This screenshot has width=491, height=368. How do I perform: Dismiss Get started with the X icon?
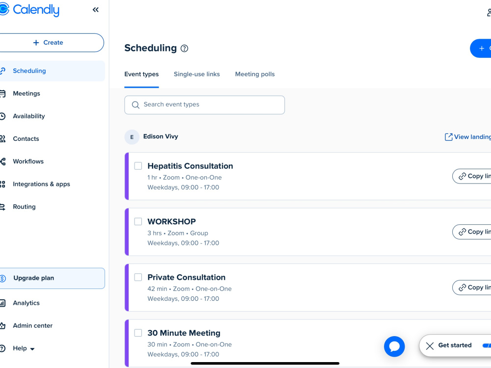point(430,346)
